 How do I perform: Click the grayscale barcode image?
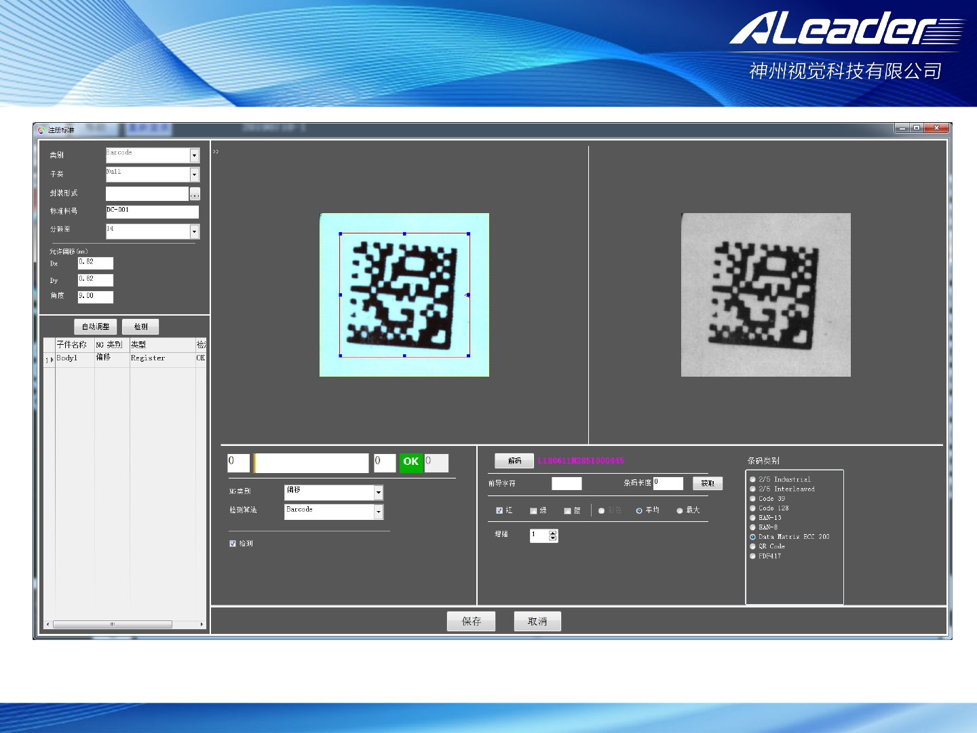(766, 295)
